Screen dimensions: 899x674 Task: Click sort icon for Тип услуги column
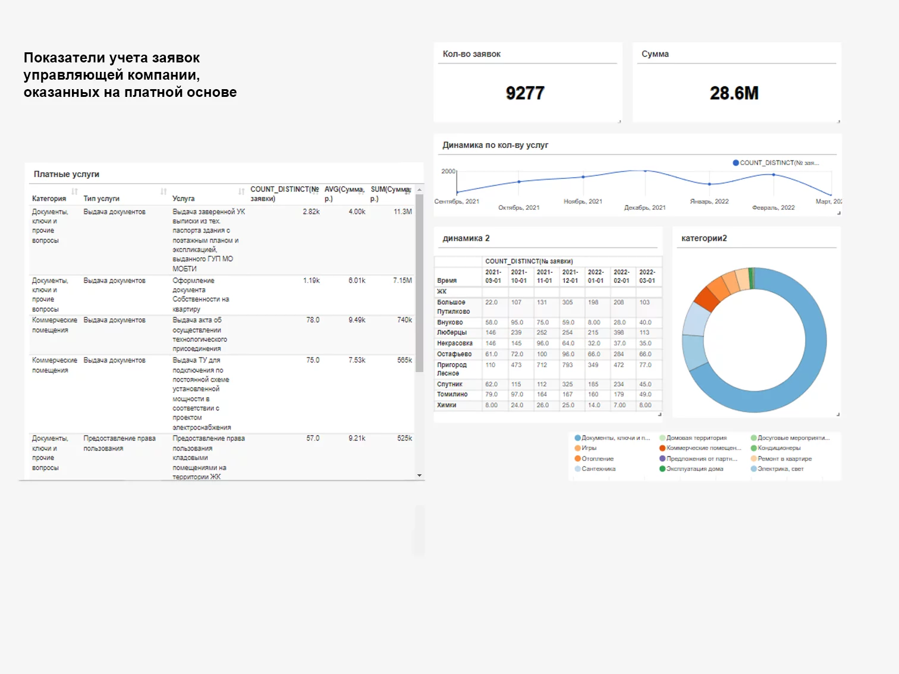click(x=164, y=191)
